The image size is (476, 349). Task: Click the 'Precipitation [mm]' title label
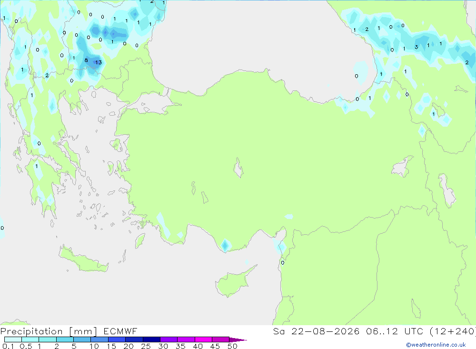point(49,331)
